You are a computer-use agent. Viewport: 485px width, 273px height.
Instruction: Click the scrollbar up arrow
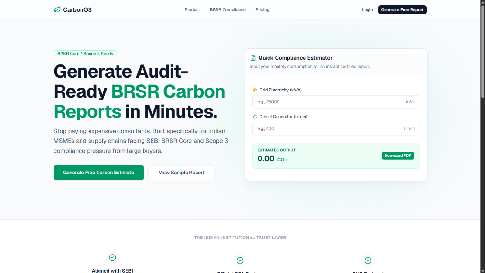483,2
